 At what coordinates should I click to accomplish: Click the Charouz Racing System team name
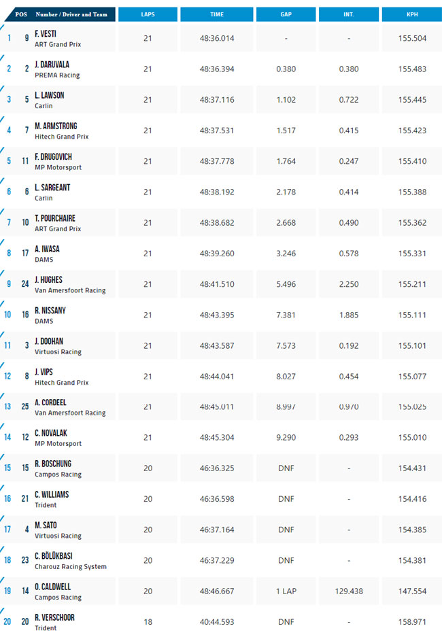click(71, 567)
